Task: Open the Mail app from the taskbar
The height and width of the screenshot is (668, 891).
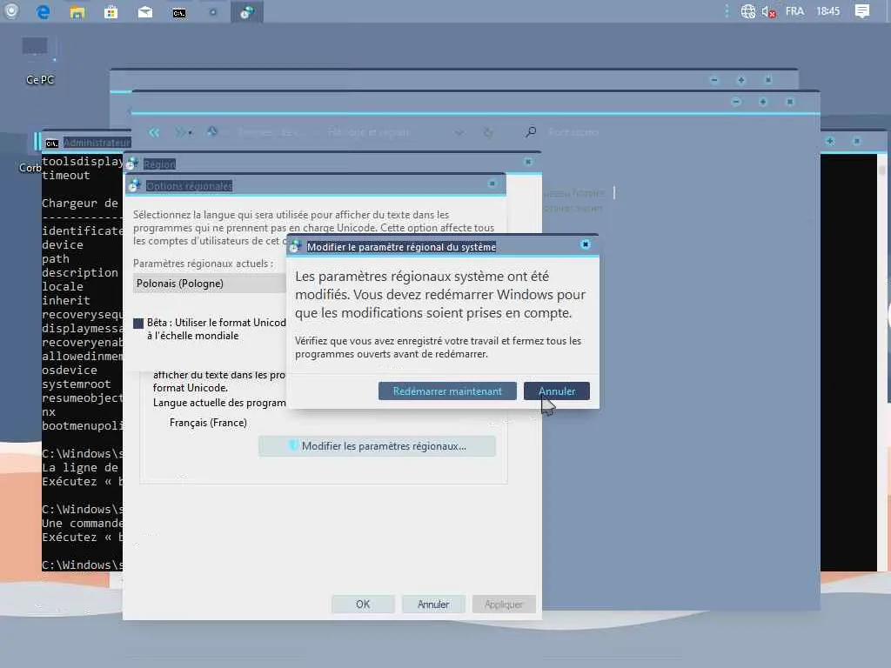Action: pos(145,12)
